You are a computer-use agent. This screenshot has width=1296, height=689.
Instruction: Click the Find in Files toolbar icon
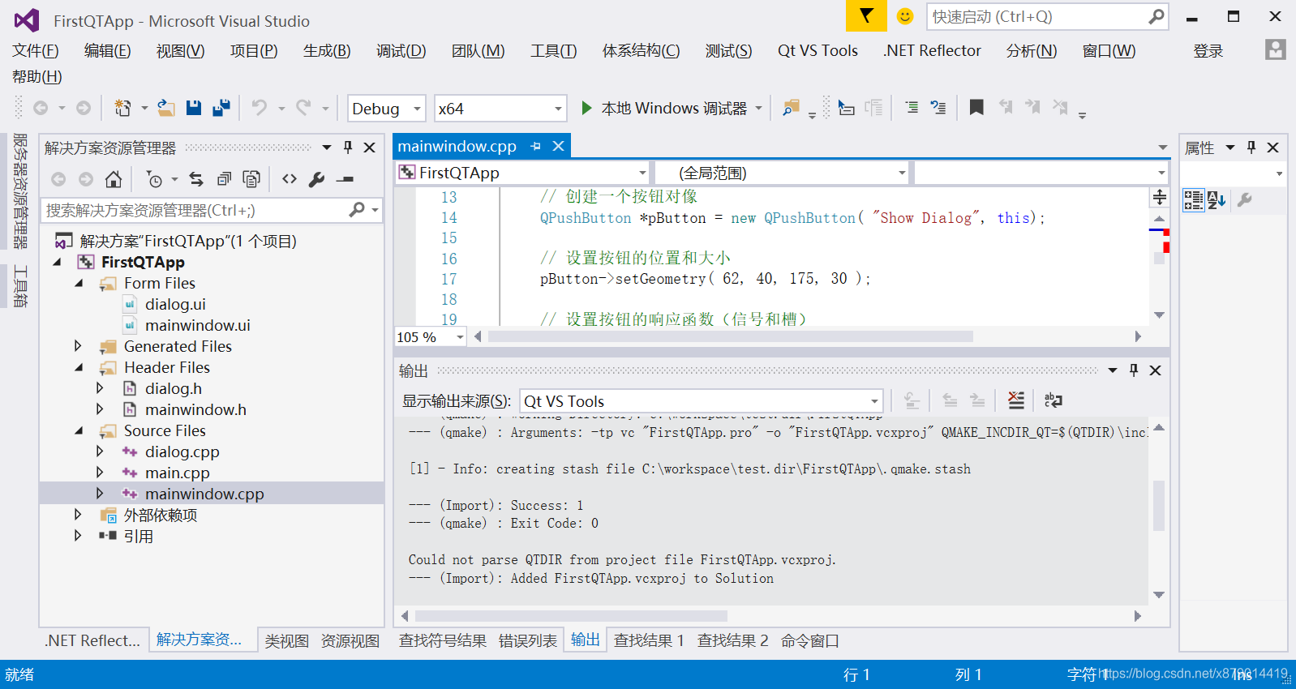(791, 108)
